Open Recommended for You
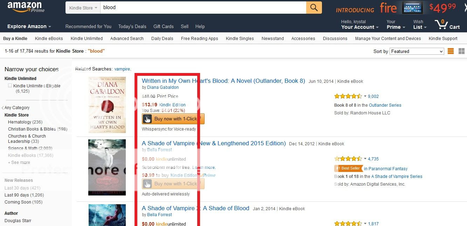The height and width of the screenshot is (226, 467). coord(88,26)
